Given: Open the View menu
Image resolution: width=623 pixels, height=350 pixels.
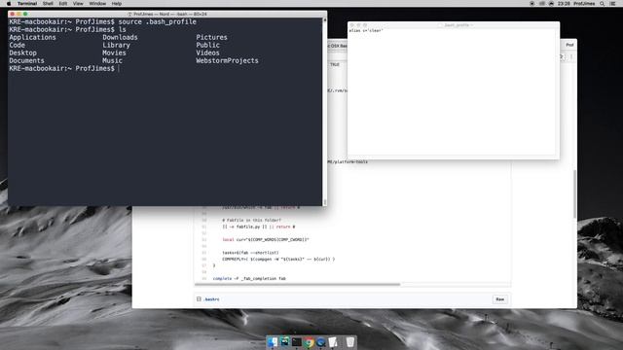Looking at the screenshot, I should 78,3.
